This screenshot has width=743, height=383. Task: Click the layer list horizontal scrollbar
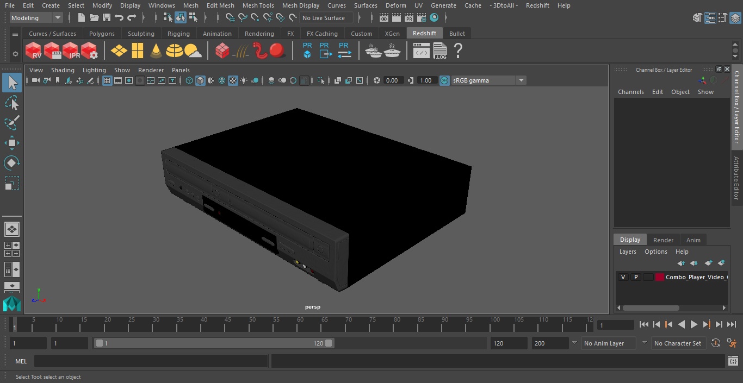(x=650, y=307)
